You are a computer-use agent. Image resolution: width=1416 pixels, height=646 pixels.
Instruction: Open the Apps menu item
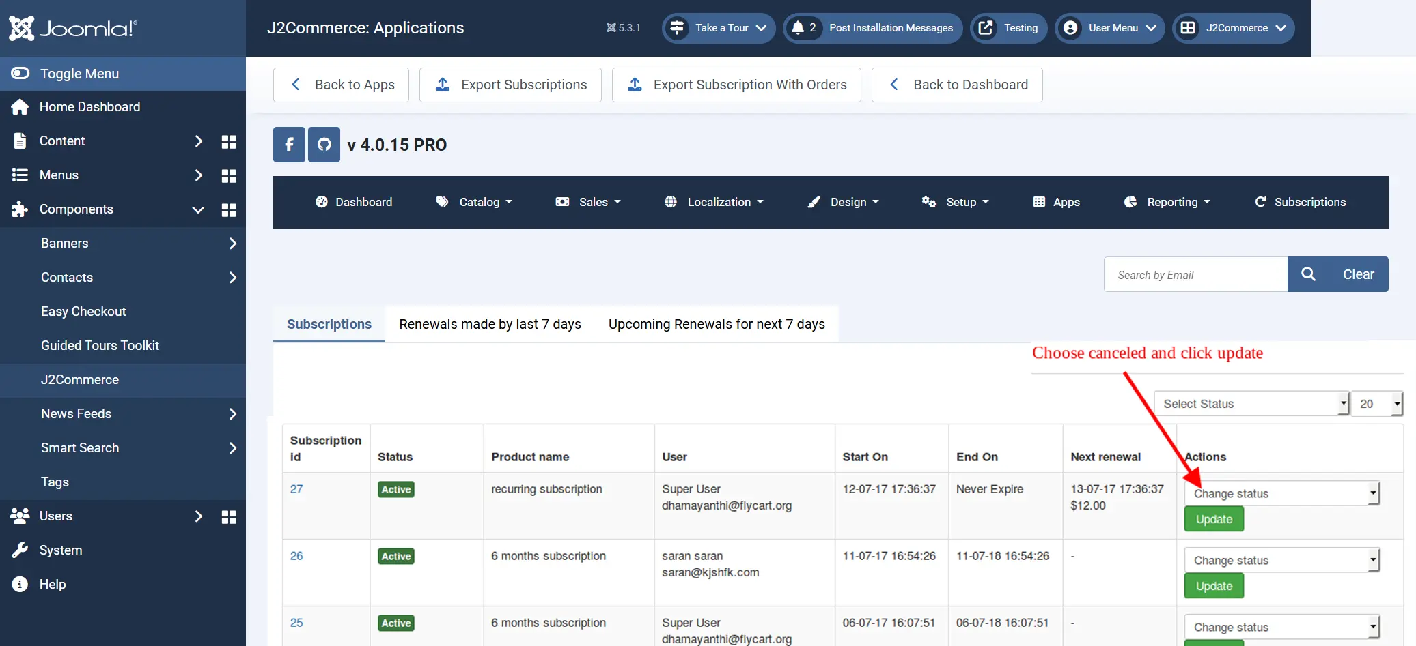[x=1057, y=202]
